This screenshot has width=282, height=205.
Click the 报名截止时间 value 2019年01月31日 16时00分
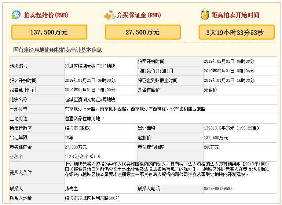(90, 90)
